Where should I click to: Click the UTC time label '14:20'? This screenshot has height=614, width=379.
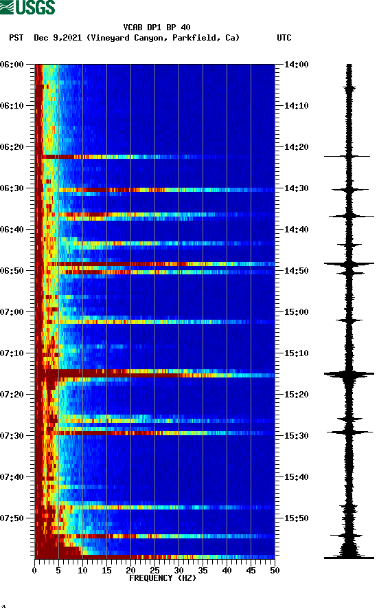[297, 147]
